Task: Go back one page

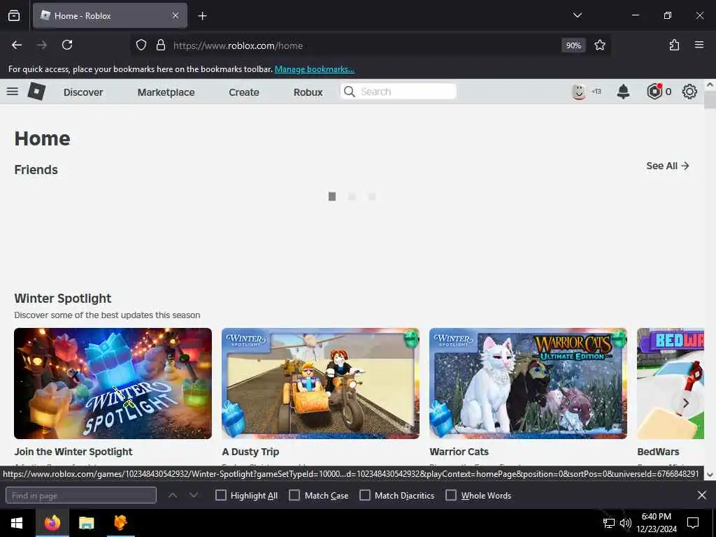Action: (x=17, y=45)
